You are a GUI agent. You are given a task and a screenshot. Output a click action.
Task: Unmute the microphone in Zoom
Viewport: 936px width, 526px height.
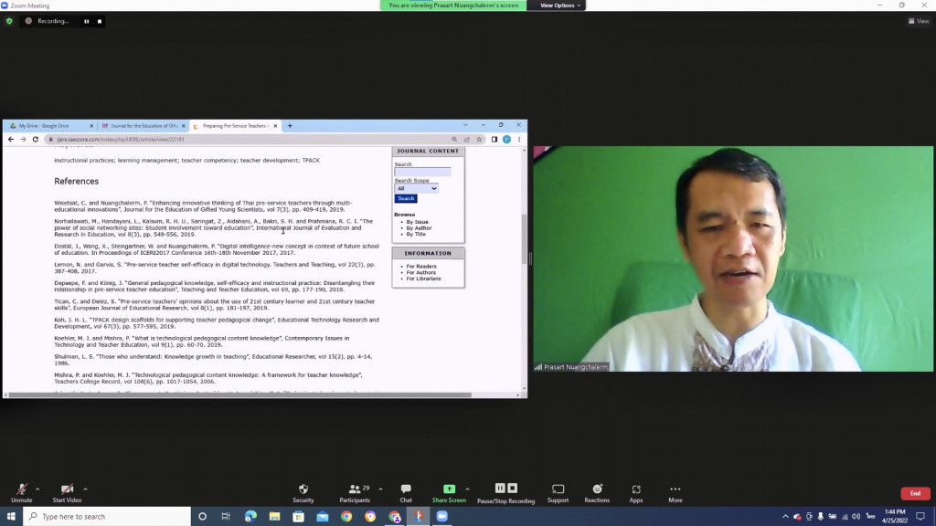(x=21, y=490)
